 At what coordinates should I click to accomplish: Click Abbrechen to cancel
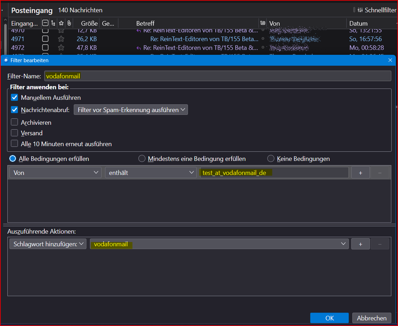372,318
